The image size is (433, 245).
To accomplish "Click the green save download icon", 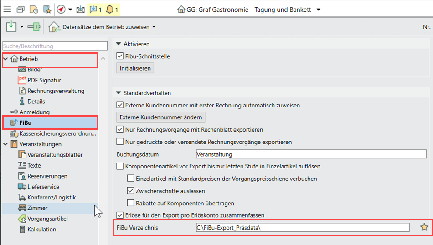I will coord(12,27).
